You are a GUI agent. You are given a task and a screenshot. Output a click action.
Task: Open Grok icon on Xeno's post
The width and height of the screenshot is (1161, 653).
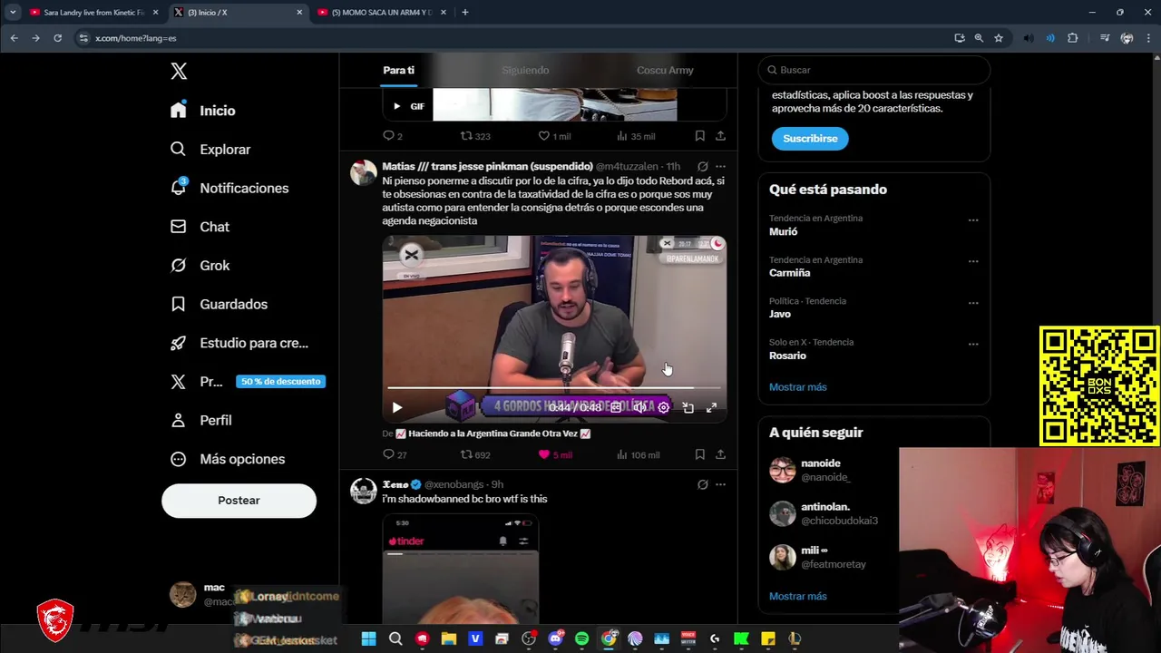coord(702,485)
